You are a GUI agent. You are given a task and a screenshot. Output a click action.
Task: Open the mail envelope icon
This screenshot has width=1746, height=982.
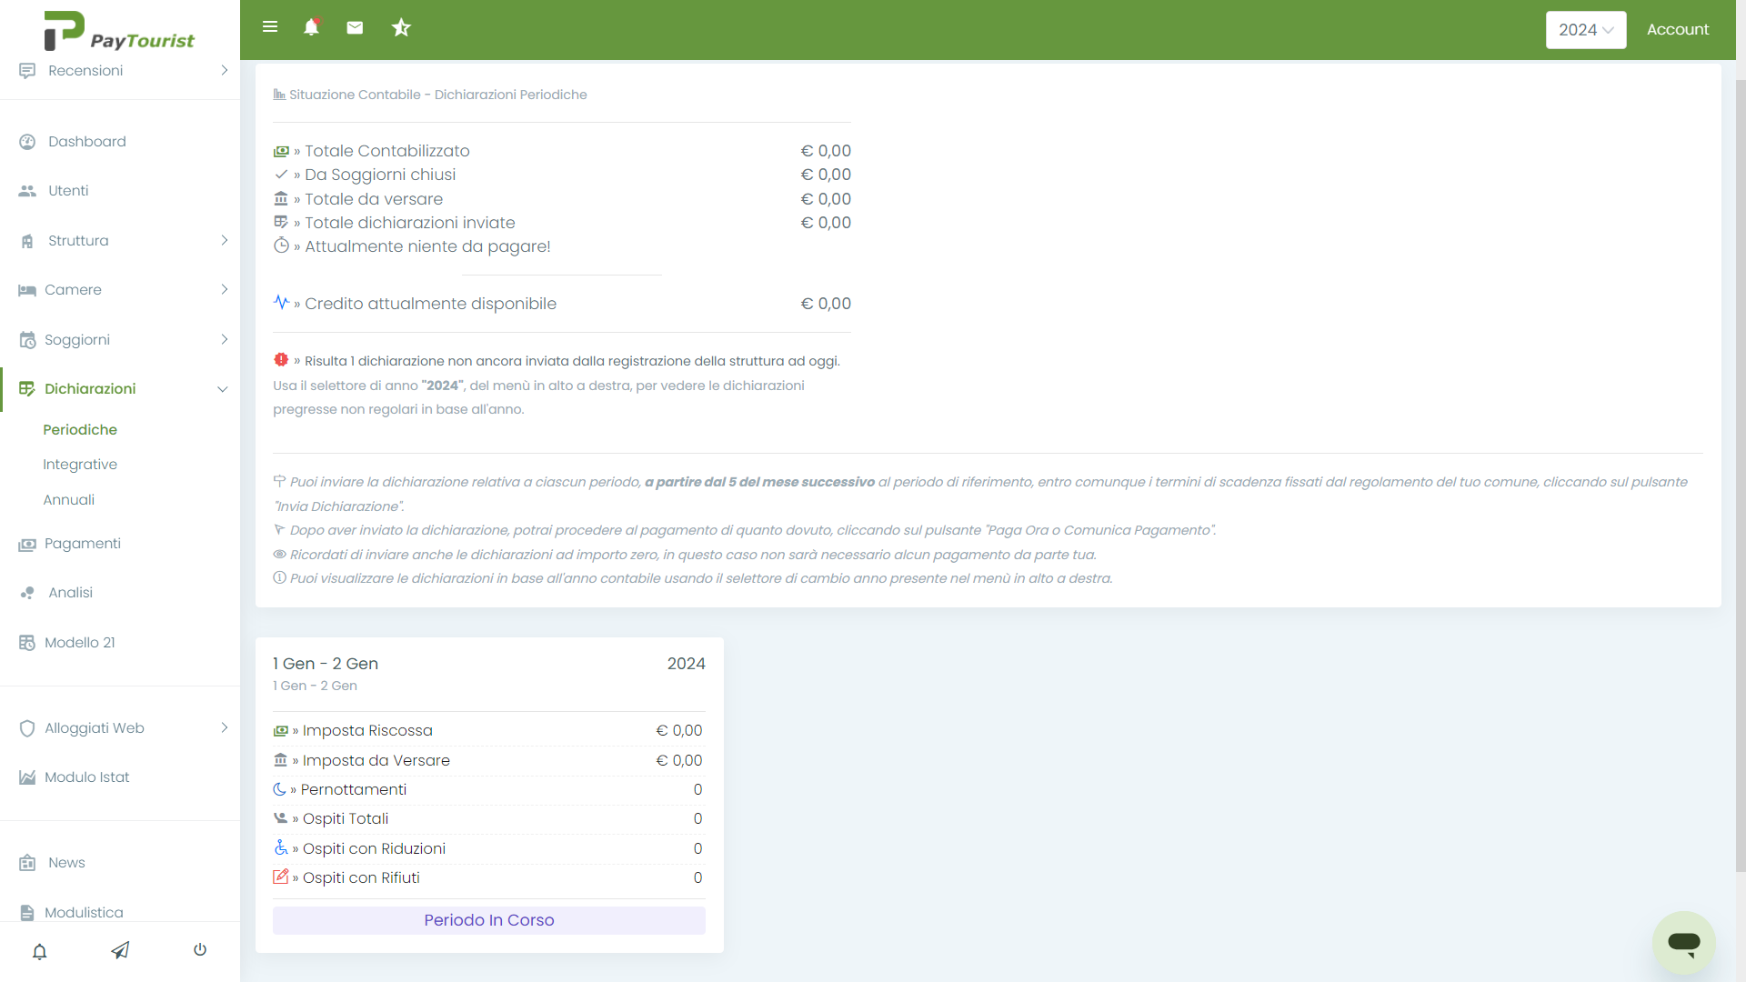click(x=355, y=27)
